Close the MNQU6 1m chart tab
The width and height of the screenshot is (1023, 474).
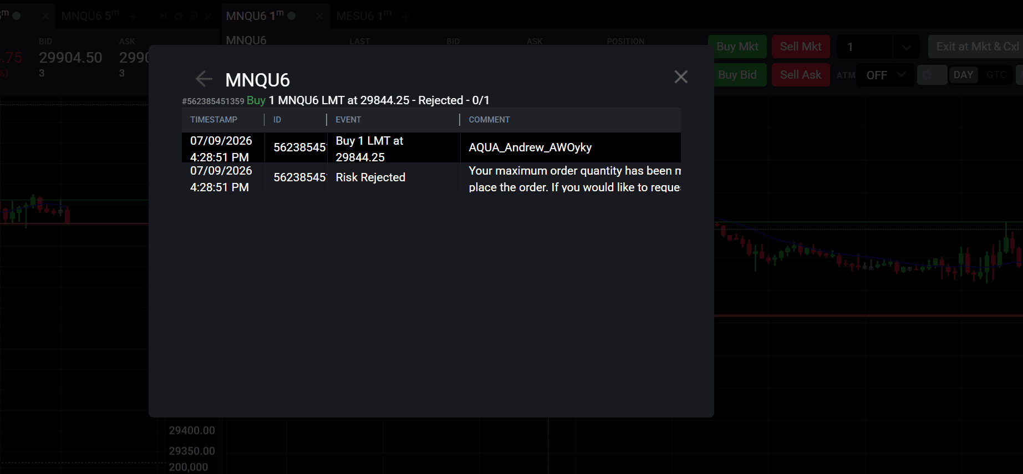[319, 16]
